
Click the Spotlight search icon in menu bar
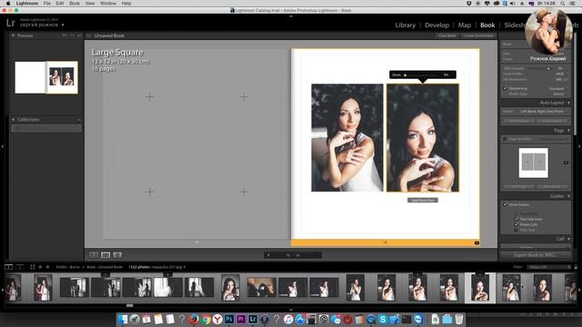[563, 4]
